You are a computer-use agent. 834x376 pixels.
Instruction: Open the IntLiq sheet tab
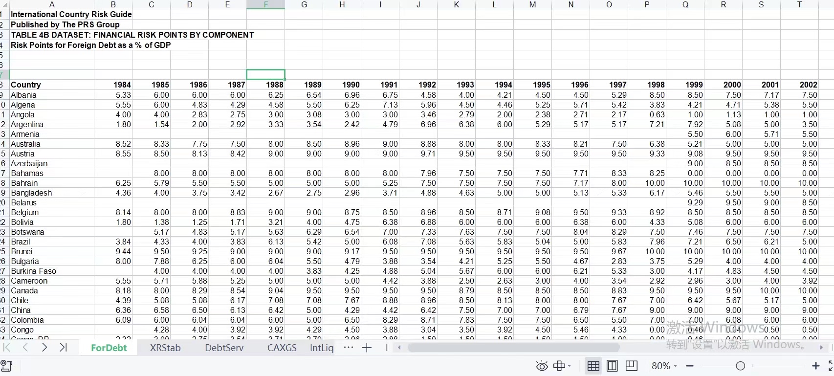tap(322, 348)
